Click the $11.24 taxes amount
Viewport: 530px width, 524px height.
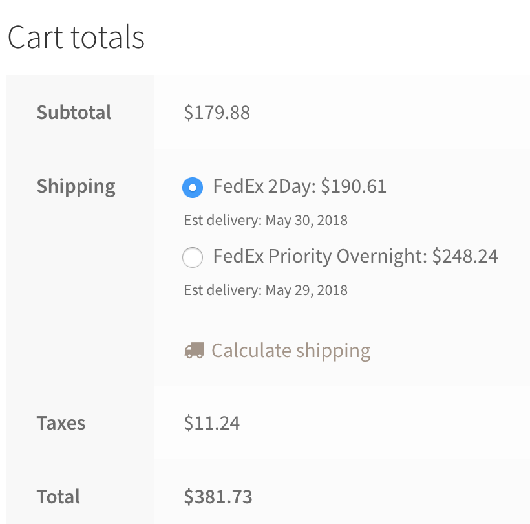click(x=212, y=423)
